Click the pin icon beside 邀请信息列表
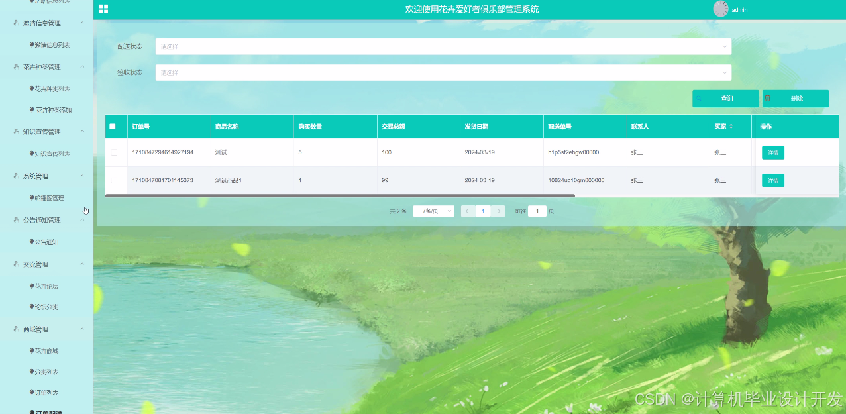 32,45
